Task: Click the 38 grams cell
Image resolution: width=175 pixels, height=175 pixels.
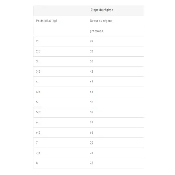Action: tap(91, 61)
